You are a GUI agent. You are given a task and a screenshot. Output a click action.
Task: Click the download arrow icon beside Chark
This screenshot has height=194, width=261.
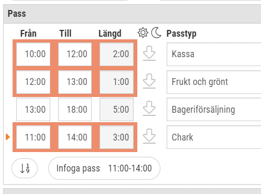click(x=149, y=136)
